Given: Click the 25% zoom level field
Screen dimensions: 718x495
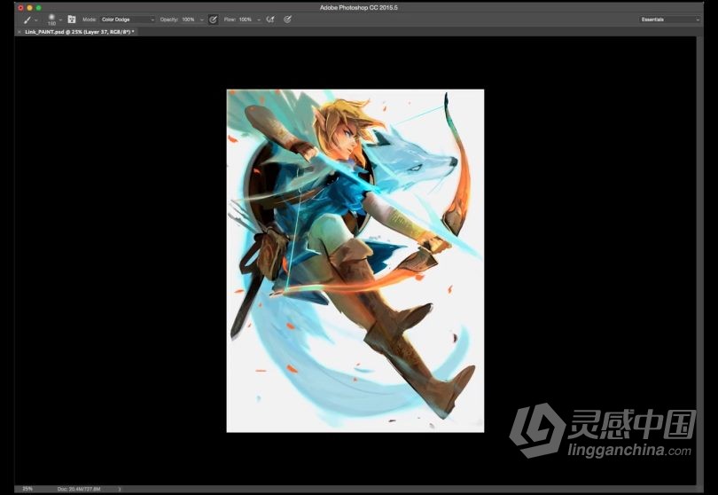Looking at the screenshot, I should 27,489.
